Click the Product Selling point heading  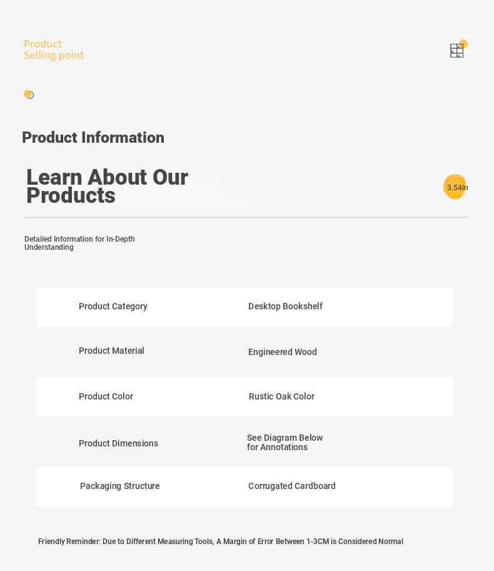[54, 49]
